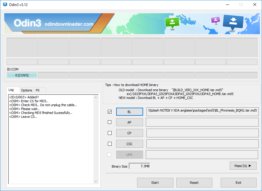Viewport: 262px width, 191px height.
Task: Click the BL file path field
Action: pos(202,112)
